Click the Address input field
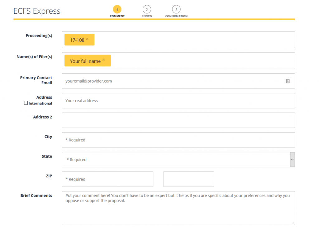 (178, 101)
